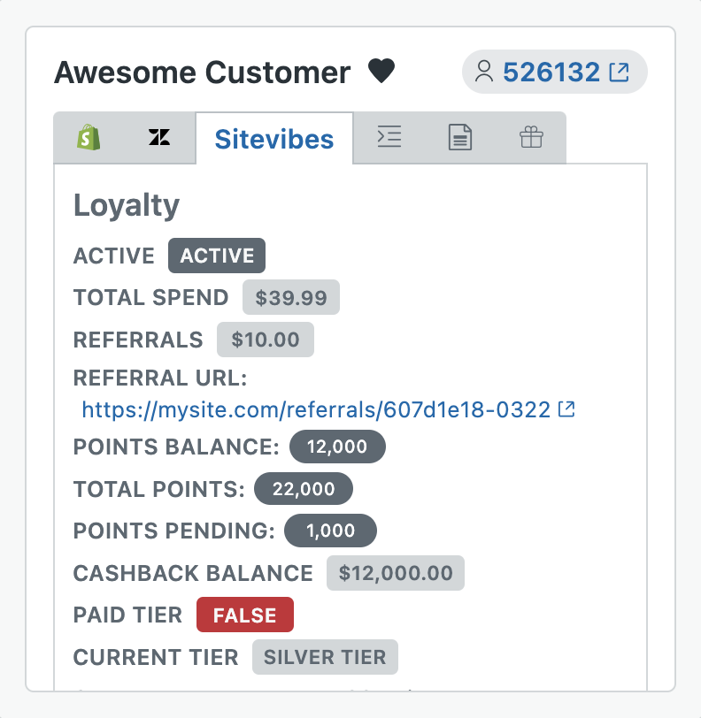This screenshot has height=718, width=701.
Task: Click the TOTAL POINTS: label
Action: click(159, 489)
